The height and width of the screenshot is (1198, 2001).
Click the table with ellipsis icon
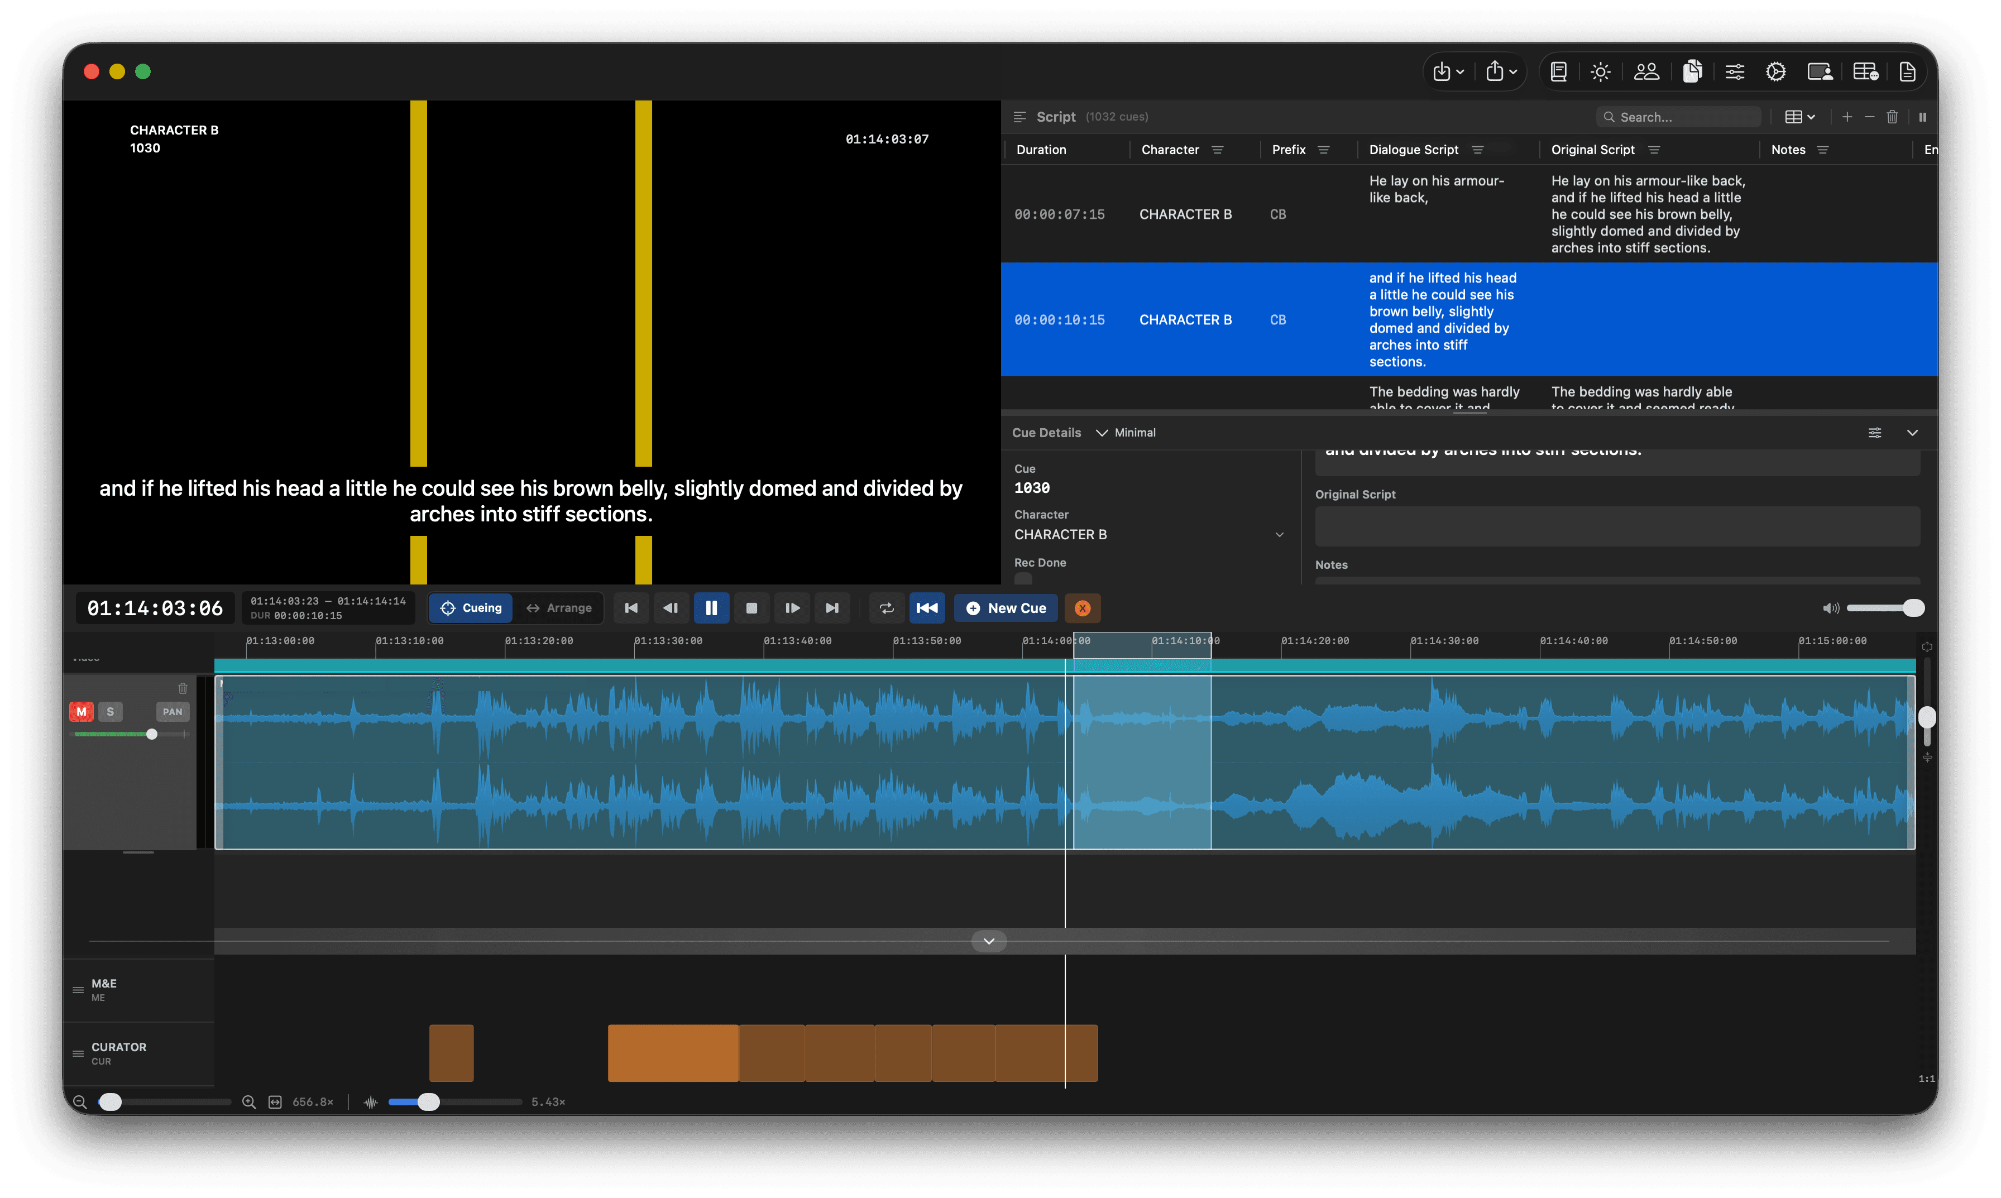[x=1865, y=72]
